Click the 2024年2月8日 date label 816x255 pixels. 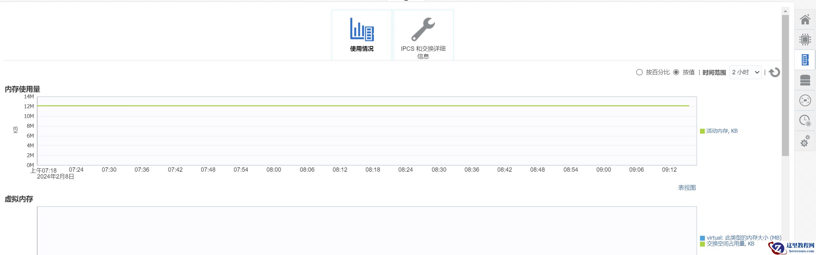tap(56, 177)
